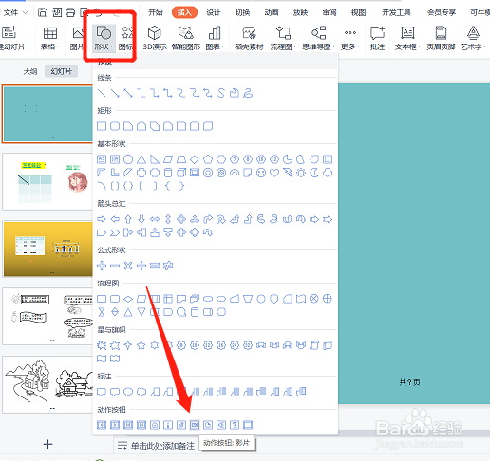Screen dimensions: 490x461
Task: Pick the plain rectangle in the 矩形 section
Action: tap(102, 126)
